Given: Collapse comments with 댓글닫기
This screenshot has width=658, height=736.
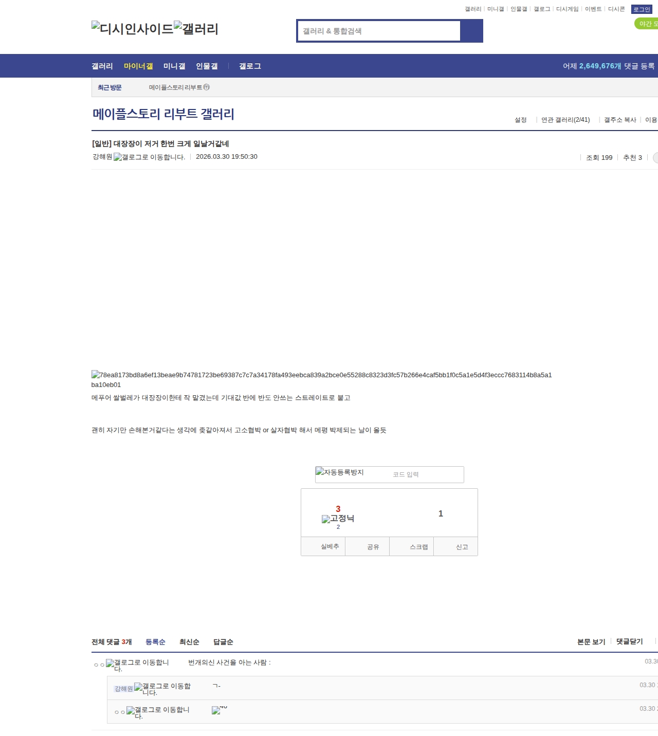Looking at the screenshot, I should click(x=629, y=641).
